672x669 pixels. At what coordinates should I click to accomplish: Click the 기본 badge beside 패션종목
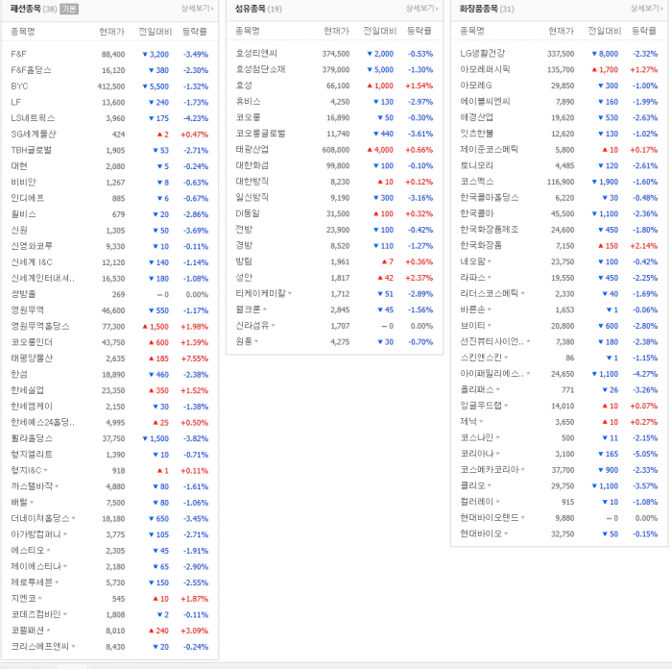(x=69, y=9)
